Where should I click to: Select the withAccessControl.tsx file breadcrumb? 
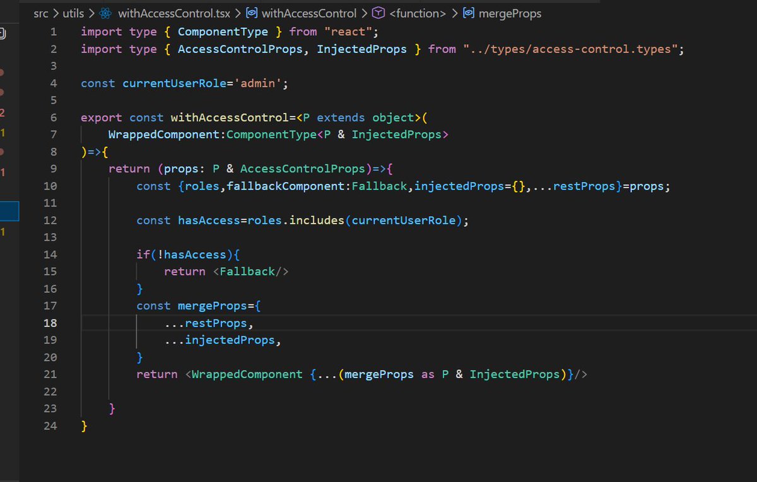[x=174, y=13]
